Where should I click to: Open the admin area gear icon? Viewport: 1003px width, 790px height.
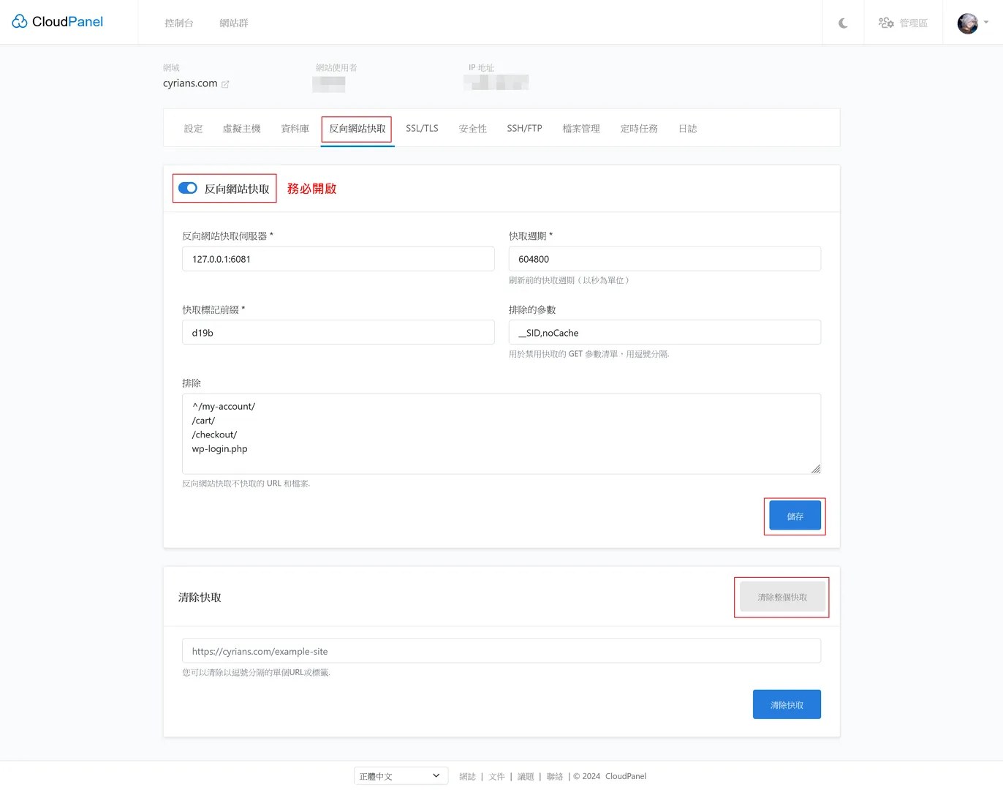pos(886,23)
